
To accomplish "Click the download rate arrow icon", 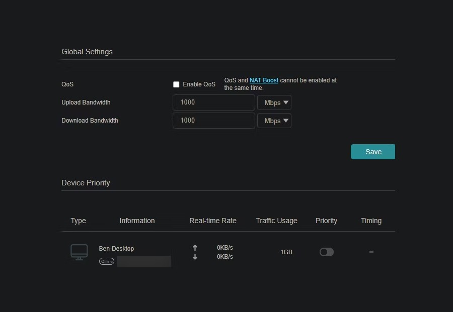I will 195,257.
